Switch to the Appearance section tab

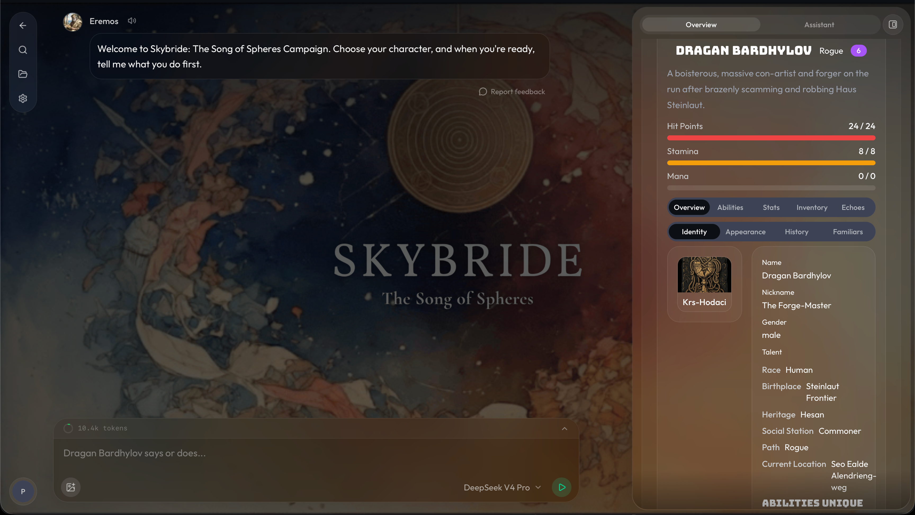[x=745, y=232]
